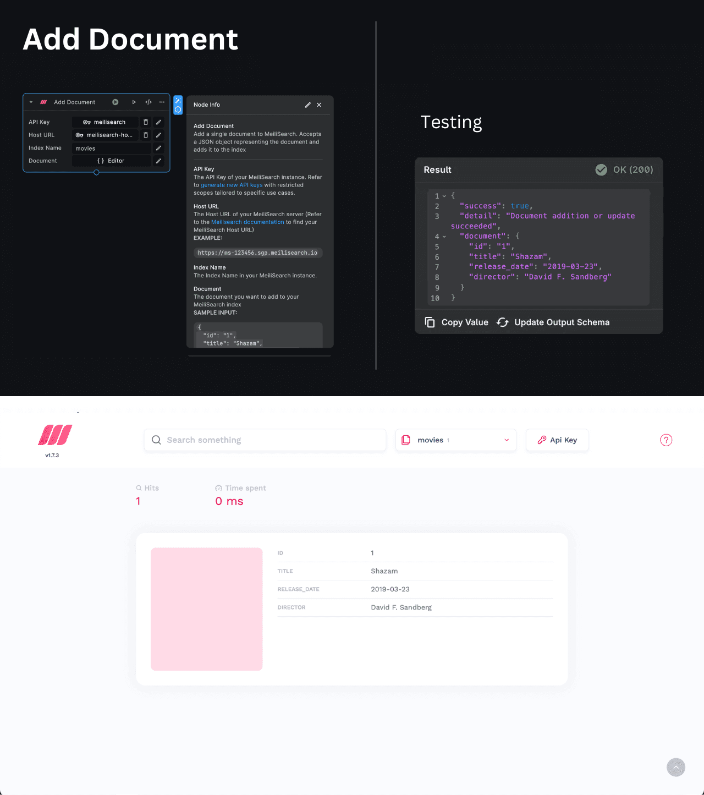
Task: Click the Meilisearch logo on the node header
Action: (43, 102)
